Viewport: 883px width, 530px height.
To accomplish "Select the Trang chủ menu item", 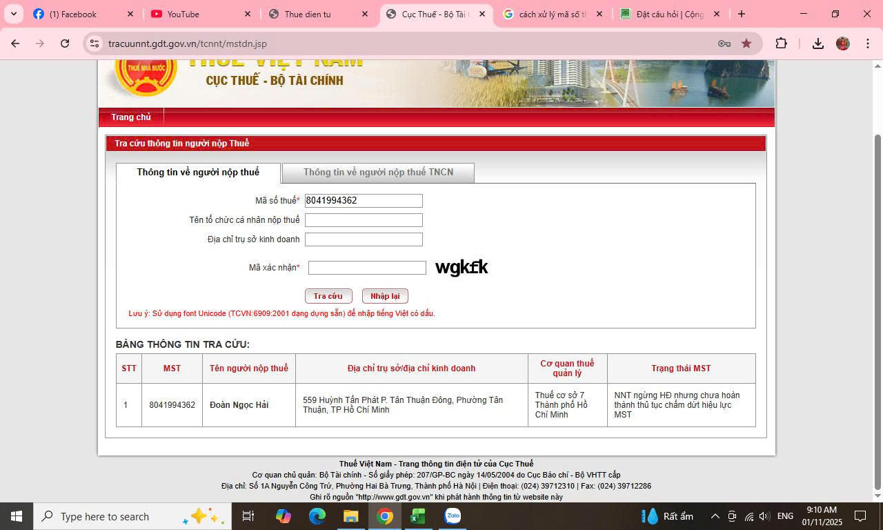I will coord(131,117).
